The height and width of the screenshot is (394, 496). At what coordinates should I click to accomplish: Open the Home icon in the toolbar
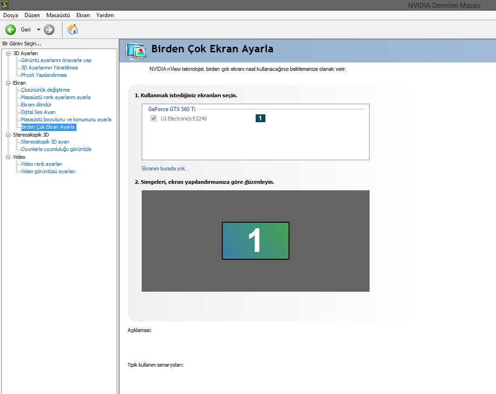point(73,30)
